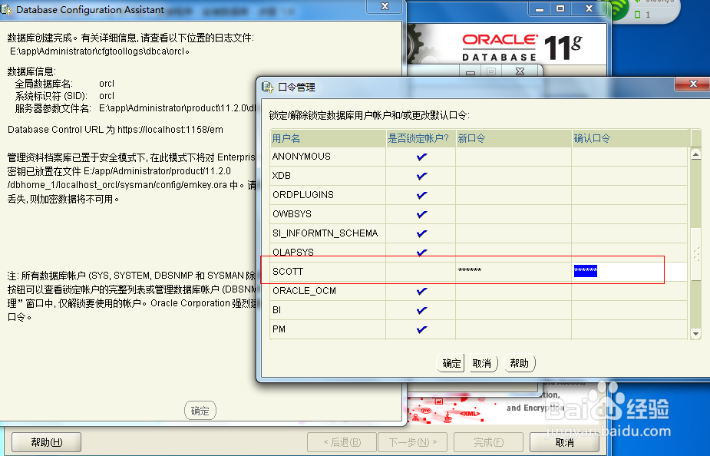Toggle the OLAPSYS account lock
Screen dimensions: 710x456
point(420,252)
